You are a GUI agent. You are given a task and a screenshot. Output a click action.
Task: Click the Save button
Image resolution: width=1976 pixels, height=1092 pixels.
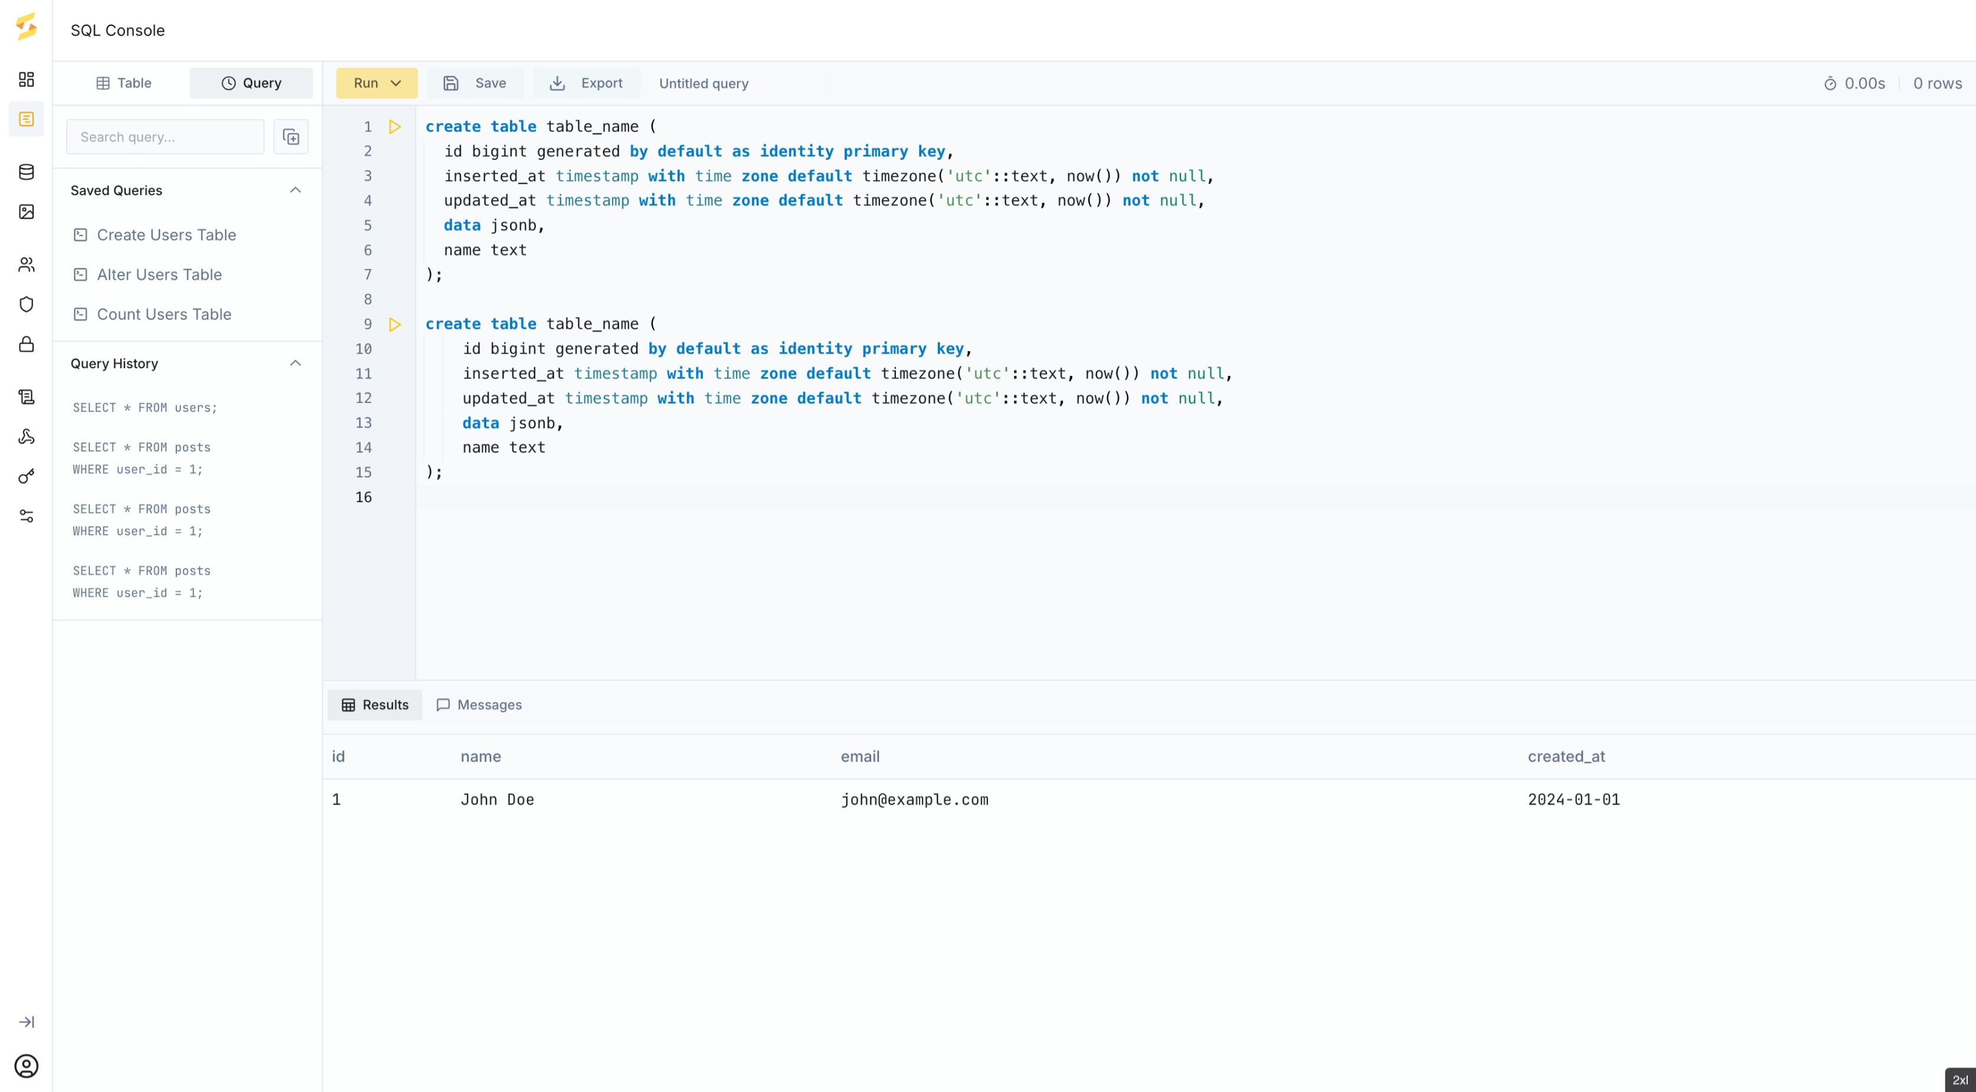click(476, 82)
